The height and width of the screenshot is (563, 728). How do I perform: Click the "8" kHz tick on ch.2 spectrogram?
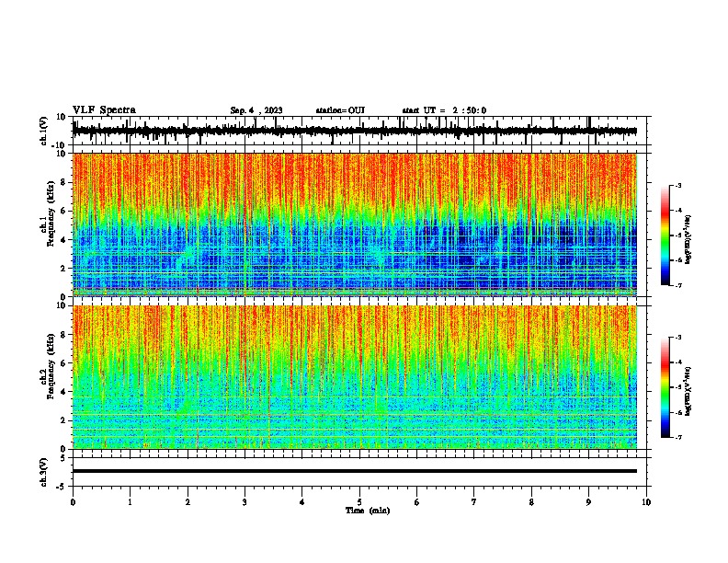point(63,335)
